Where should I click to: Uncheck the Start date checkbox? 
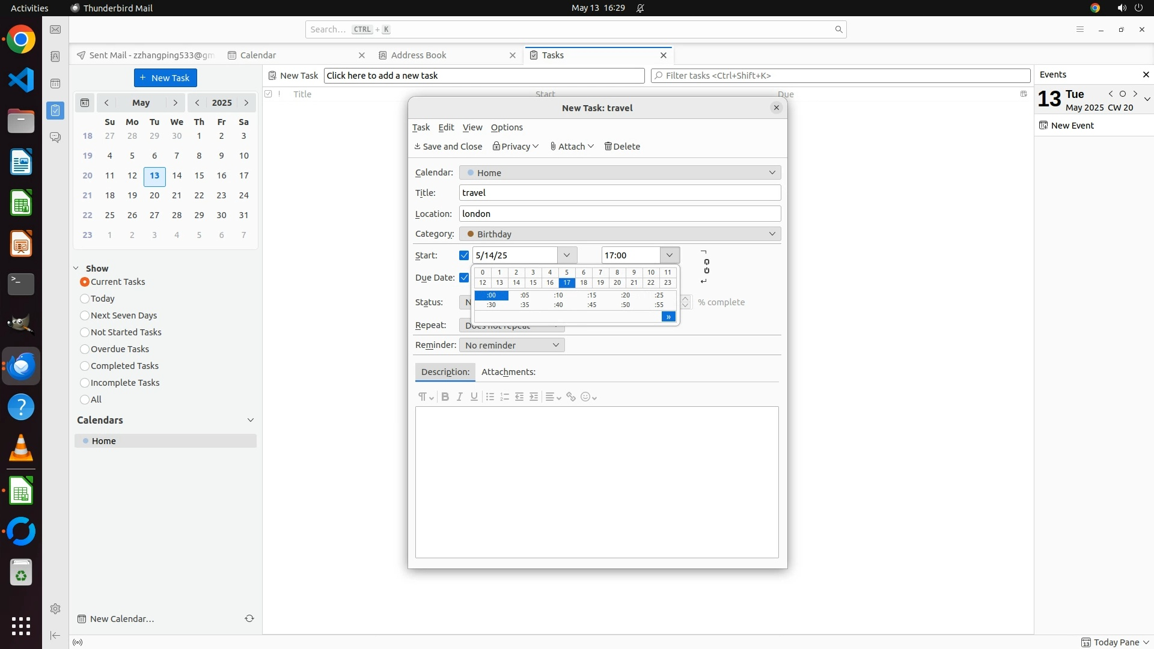[464, 255]
